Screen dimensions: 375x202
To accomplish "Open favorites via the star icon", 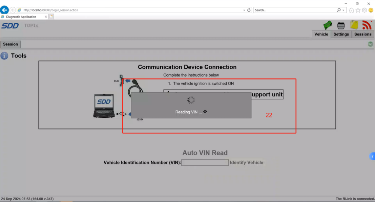I will click(358, 10).
